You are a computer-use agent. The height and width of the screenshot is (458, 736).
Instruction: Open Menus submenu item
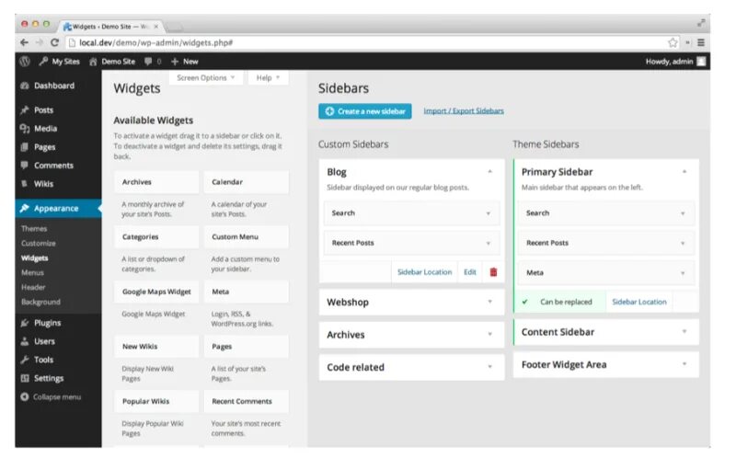click(x=32, y=272)
